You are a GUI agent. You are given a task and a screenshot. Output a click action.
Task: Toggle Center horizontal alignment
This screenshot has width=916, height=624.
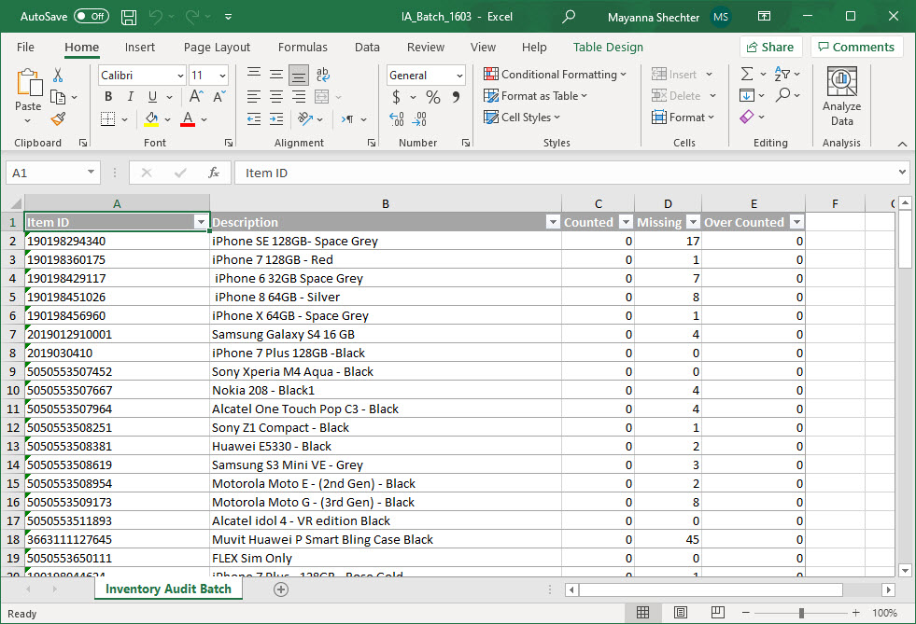coord(276,97)
